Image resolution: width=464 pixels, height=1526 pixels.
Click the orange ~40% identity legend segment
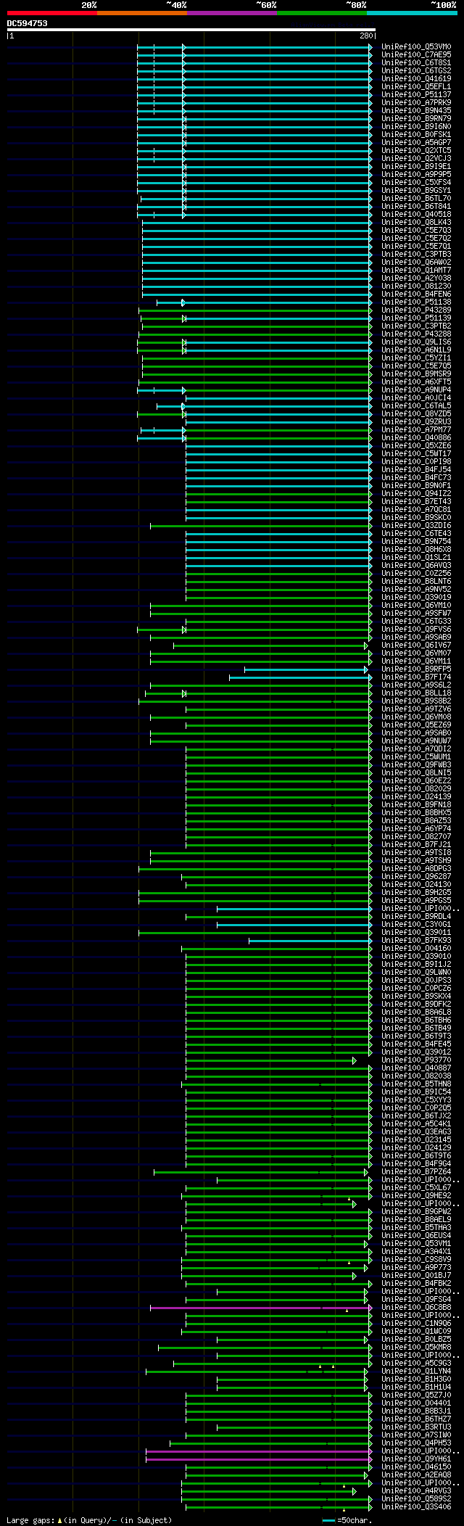coord(142,13)
